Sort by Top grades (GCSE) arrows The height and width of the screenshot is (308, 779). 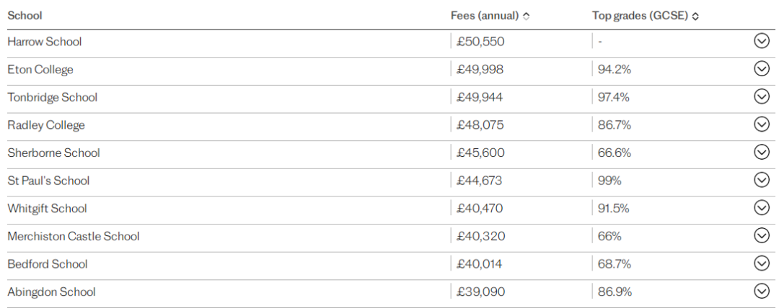point(695,17)
